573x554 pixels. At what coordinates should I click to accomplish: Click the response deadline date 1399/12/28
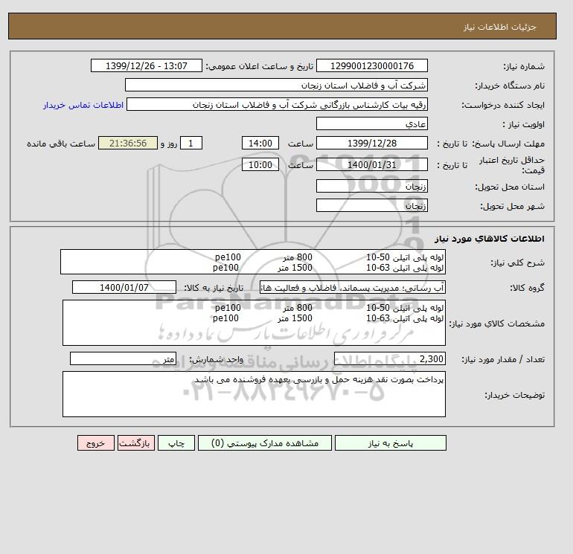371,144
